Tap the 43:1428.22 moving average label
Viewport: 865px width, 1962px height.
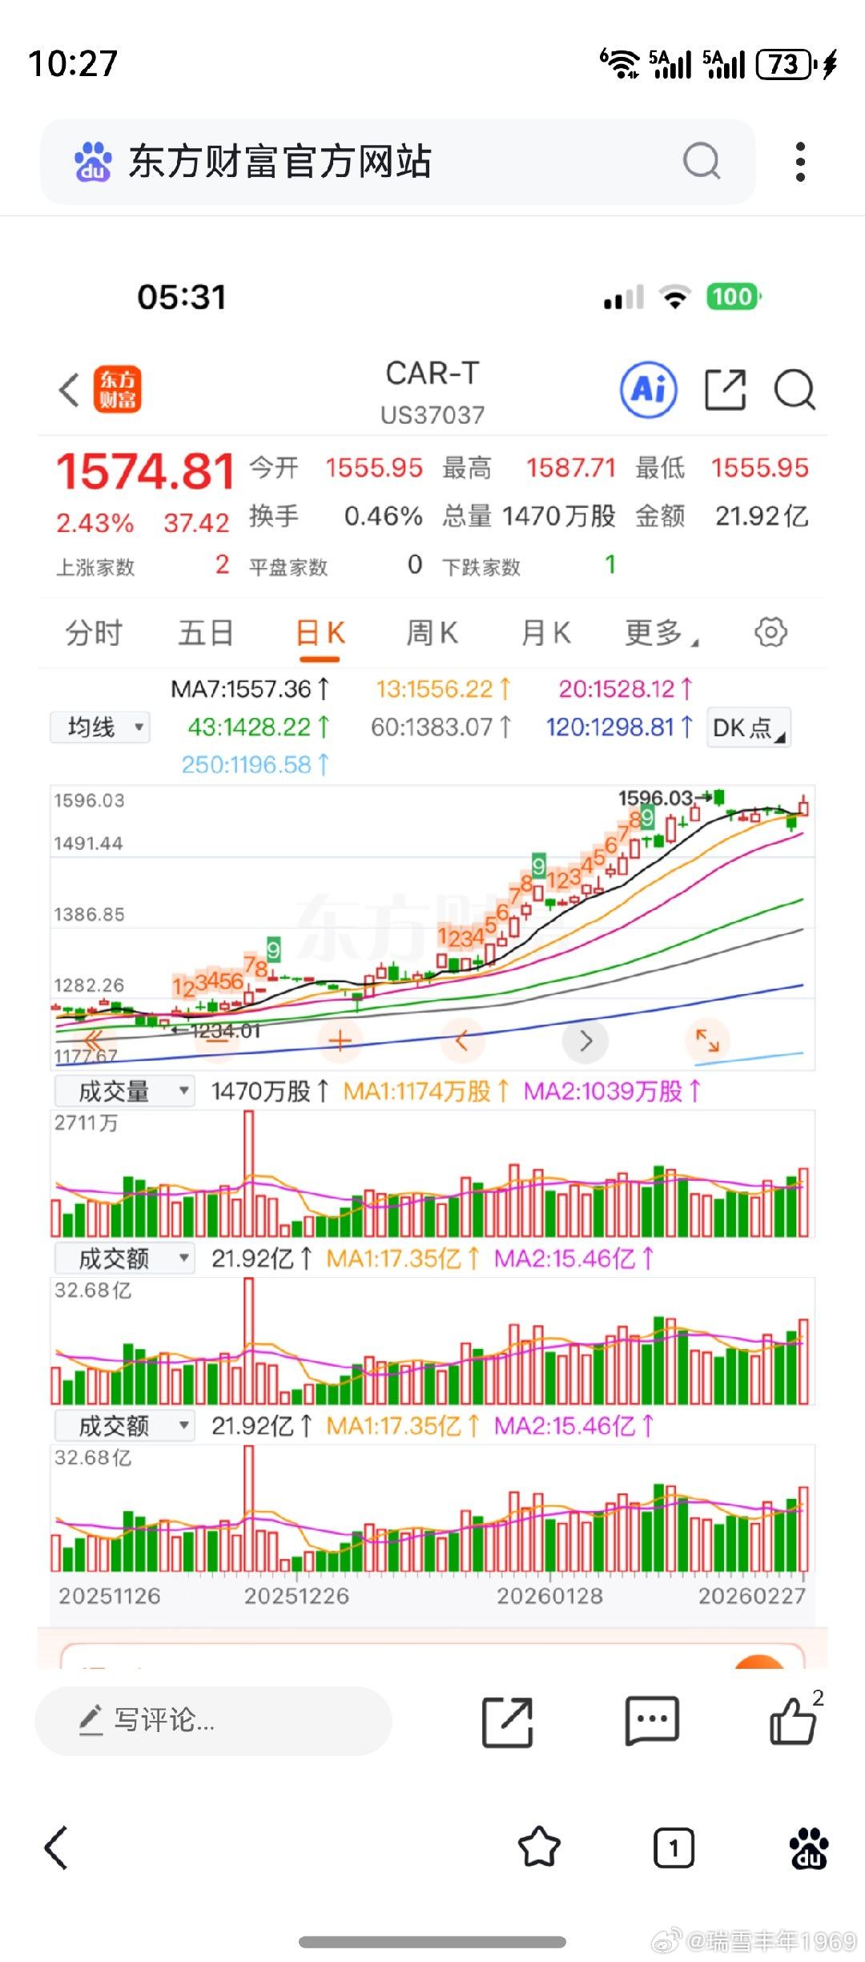(x=259, y=727)
